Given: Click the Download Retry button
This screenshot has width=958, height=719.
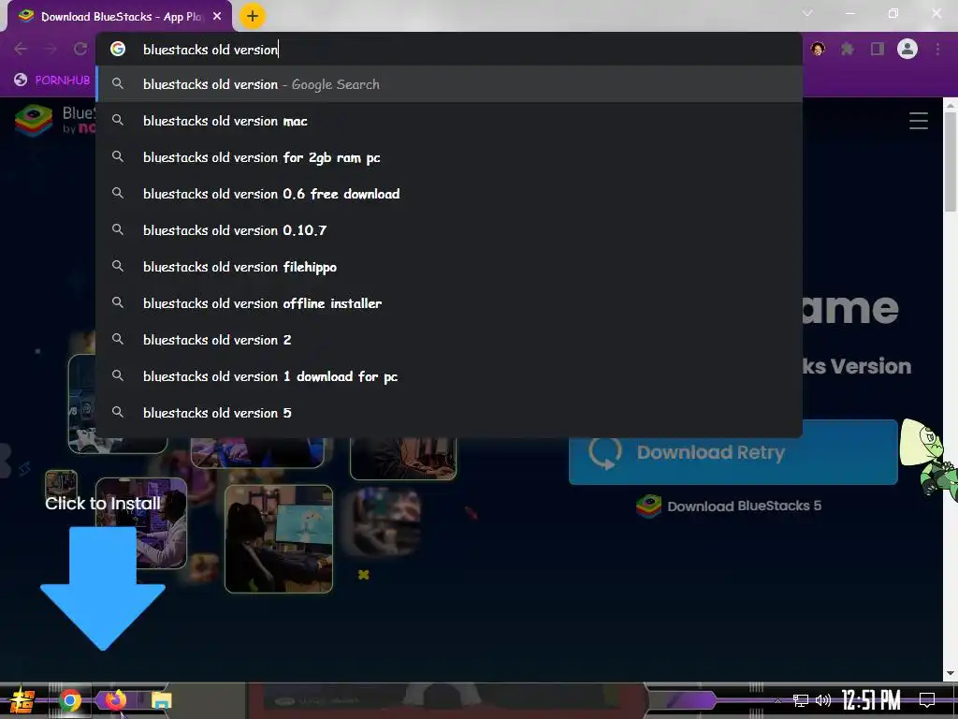Looking at the screenshot, I should click(733, 452).
